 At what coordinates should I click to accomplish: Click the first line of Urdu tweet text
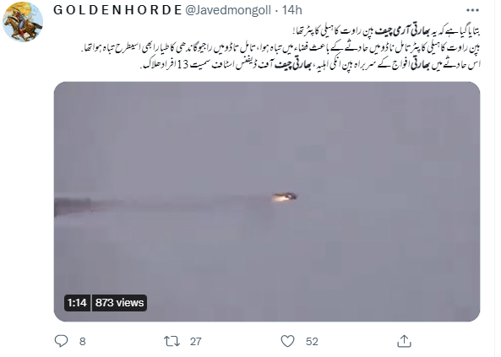[x=386, y=31]
